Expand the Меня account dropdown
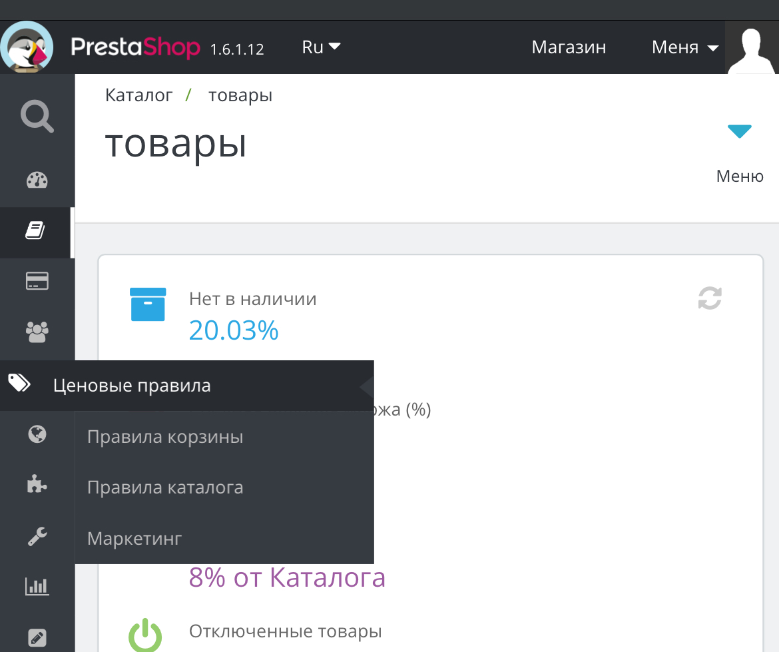The height and width of the screenshot is (652, 779). coord(684,47)
